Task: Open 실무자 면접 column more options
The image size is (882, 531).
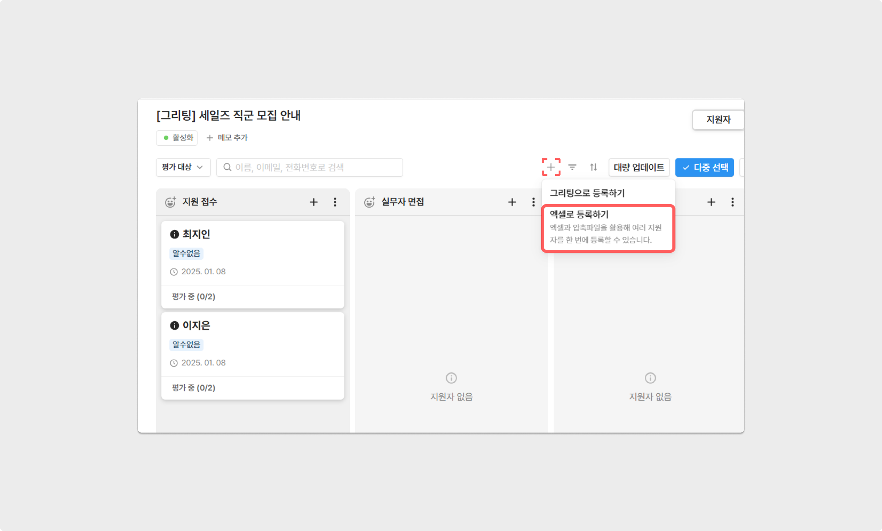Action: [x=533, y=202]
